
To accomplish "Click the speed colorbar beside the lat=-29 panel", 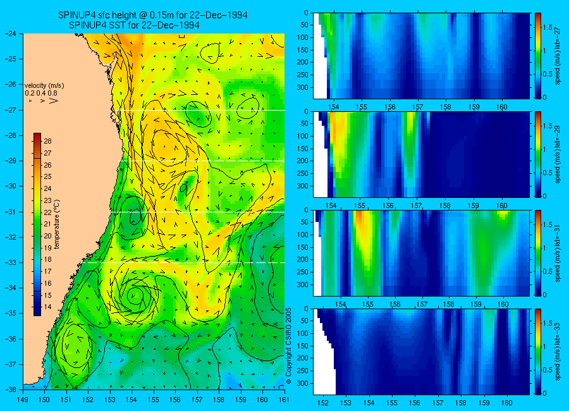I will pyautogui.click(x=538, y=154).
